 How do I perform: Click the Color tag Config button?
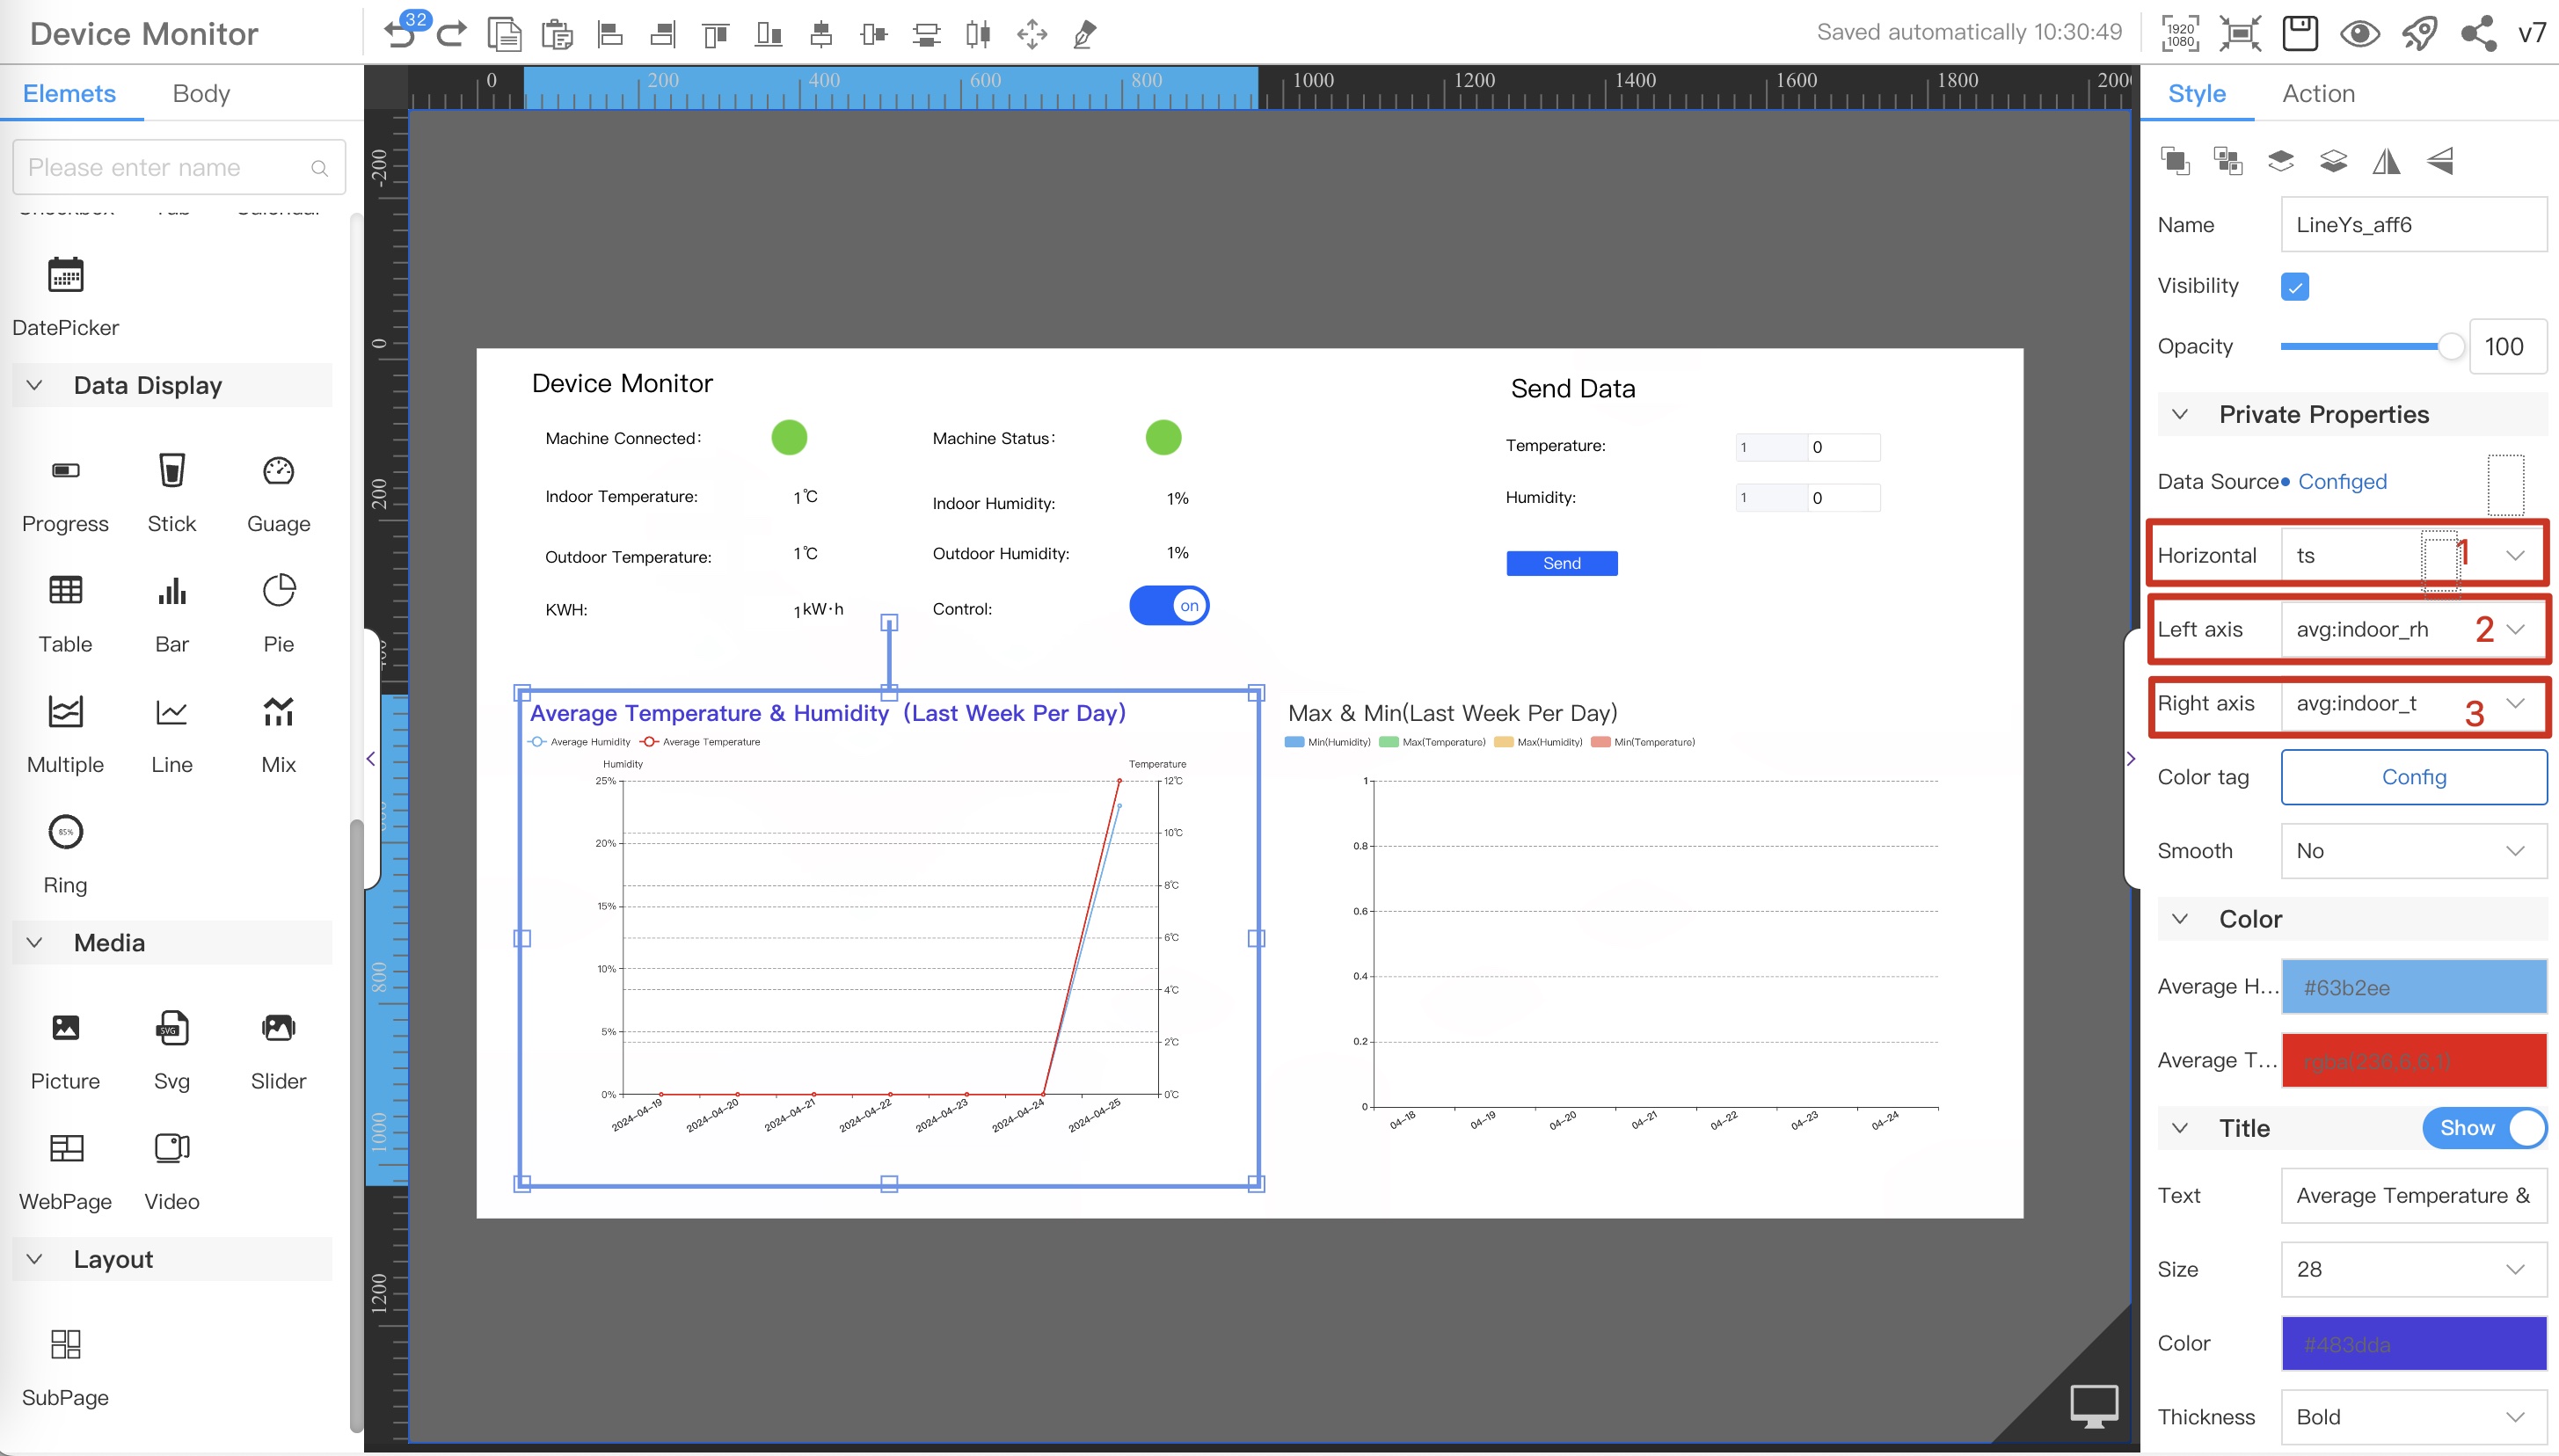2413,777
